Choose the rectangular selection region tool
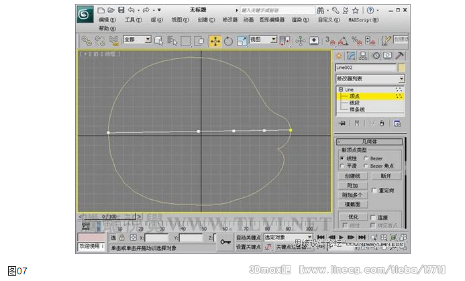This screenshot has width=465, height=281. (x=186, y=41)
